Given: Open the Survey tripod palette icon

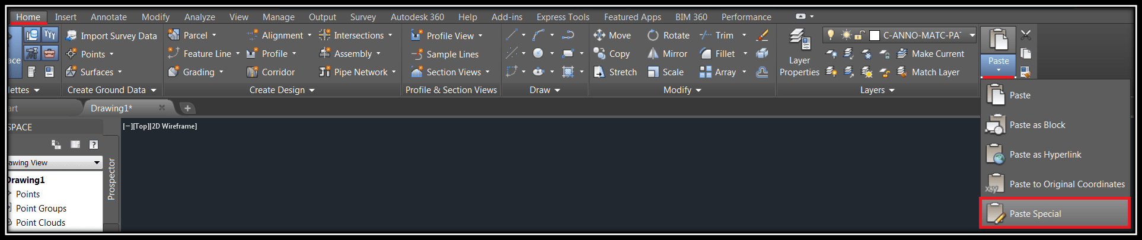Looking at the screenshot, I should coord(31,53).
